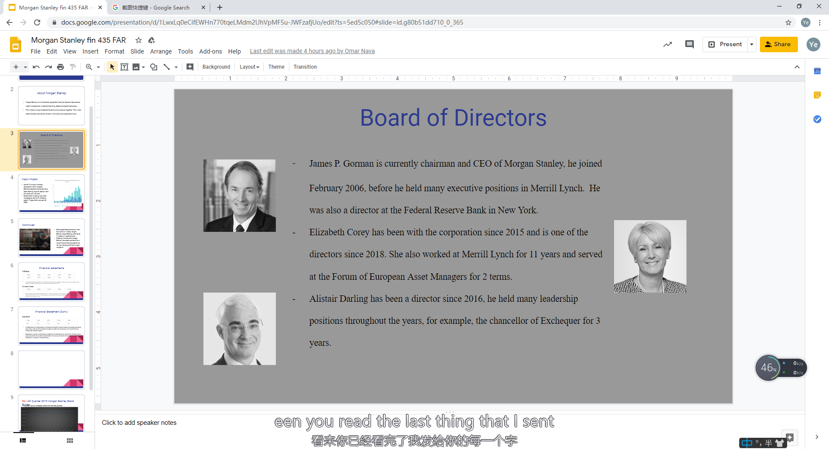Click the redo arrow
The width and height of the screenshot is (829, 449).
tap(48, 67)
